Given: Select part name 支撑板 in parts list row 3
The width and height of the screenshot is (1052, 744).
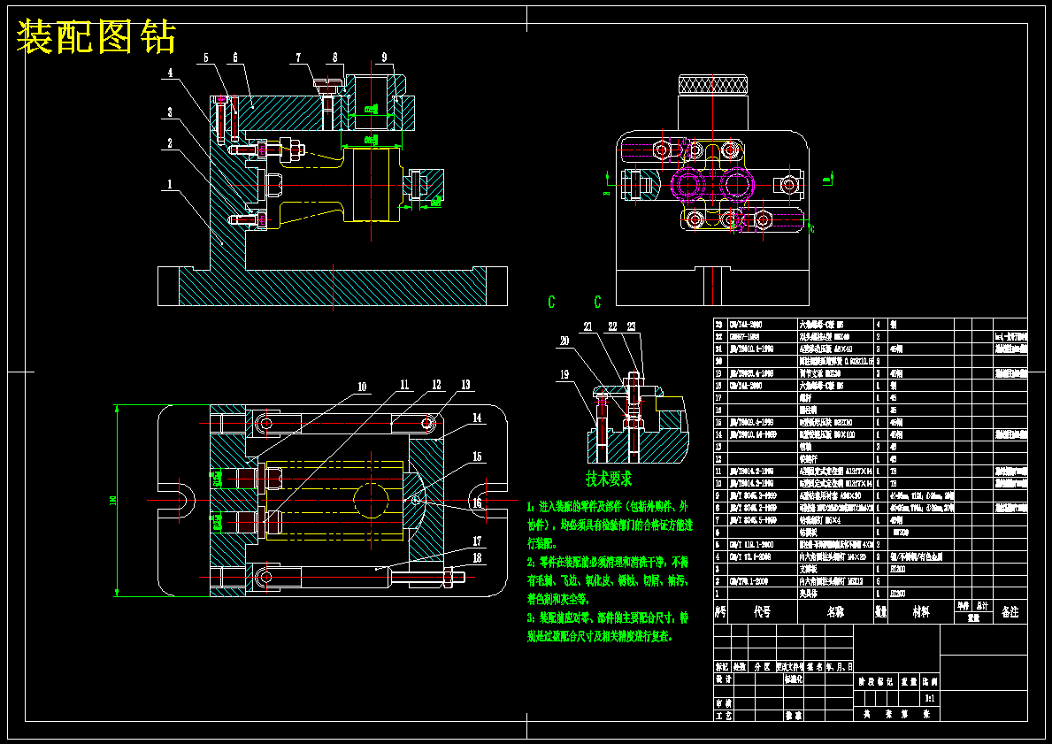Looking at the screenshot, I should [x=809, y=569].
